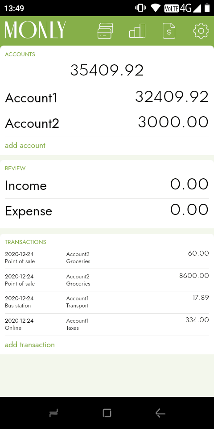Open the accounts cards icon
The height and width of the screenshot is (429, 214).
(105, 31)
